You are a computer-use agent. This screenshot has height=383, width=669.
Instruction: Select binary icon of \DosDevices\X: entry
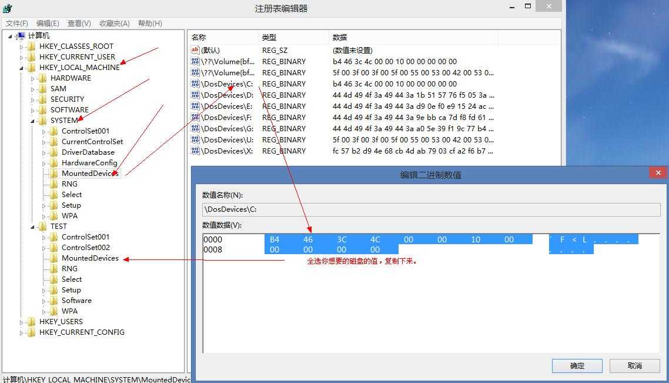pos(195,151)
